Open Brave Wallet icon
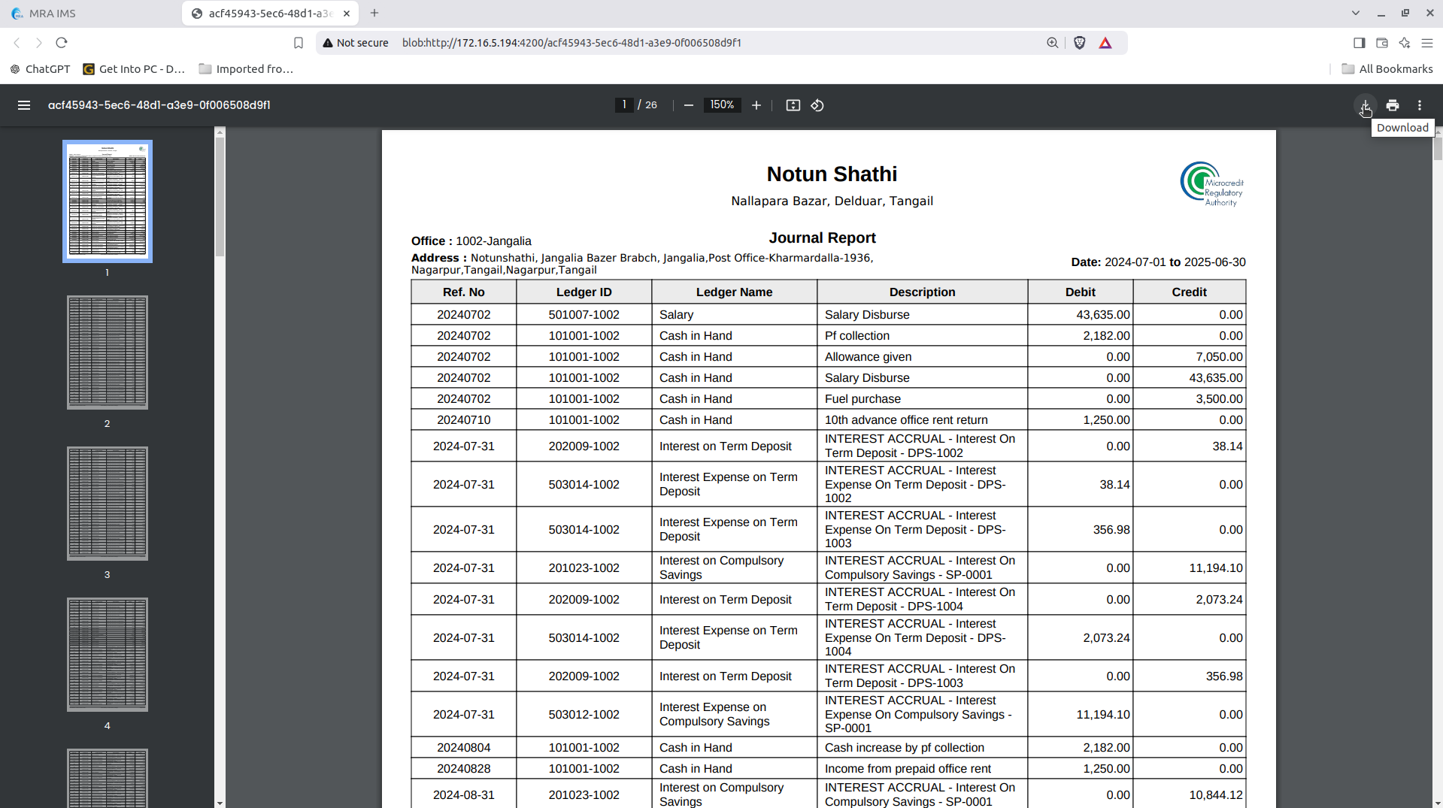The width and height of the screenshot is (1443, 808). point(1381,43)
